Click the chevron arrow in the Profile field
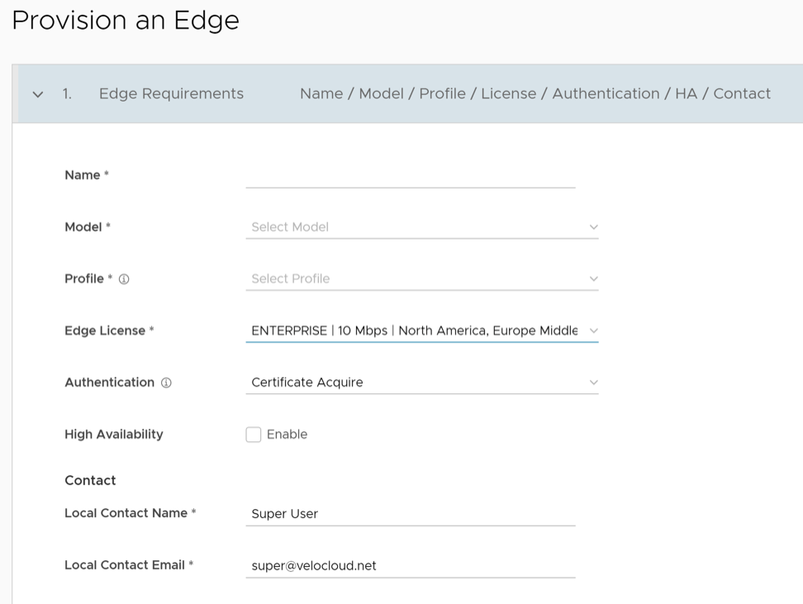 click(593, 279)
